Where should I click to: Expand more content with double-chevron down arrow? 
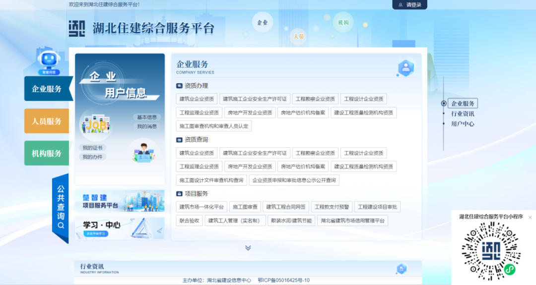pyautogui.click(x=248, y=248)
